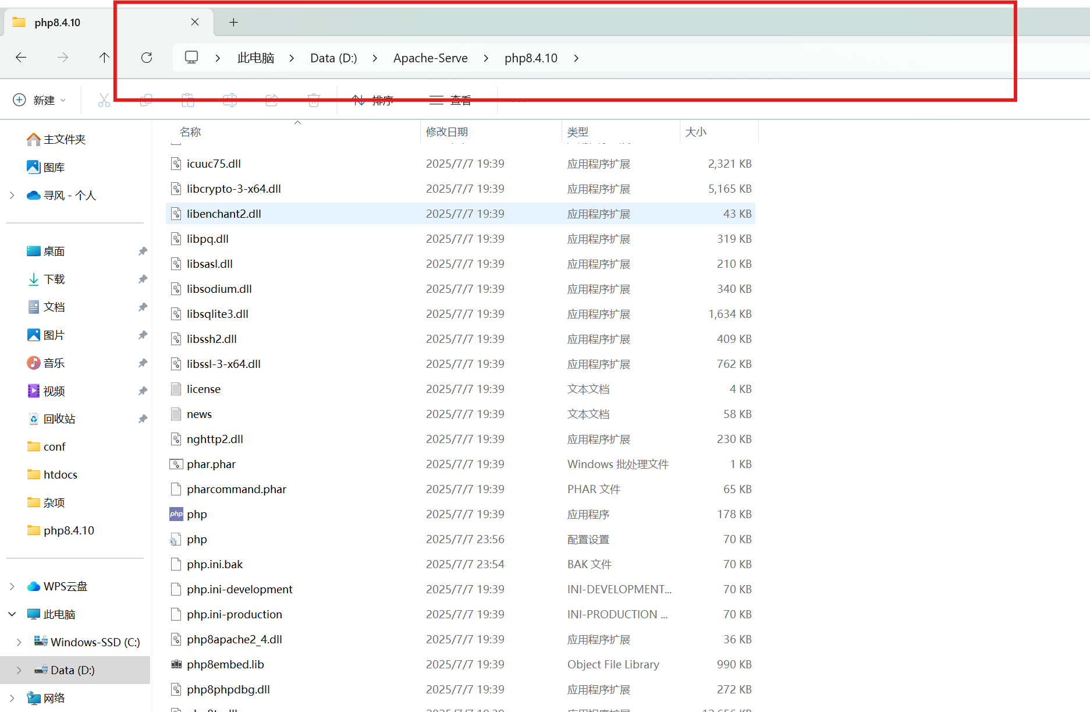Sort files by the 修改日期 column
This screenshot has height=712, width=1090.
coord(447,132)
